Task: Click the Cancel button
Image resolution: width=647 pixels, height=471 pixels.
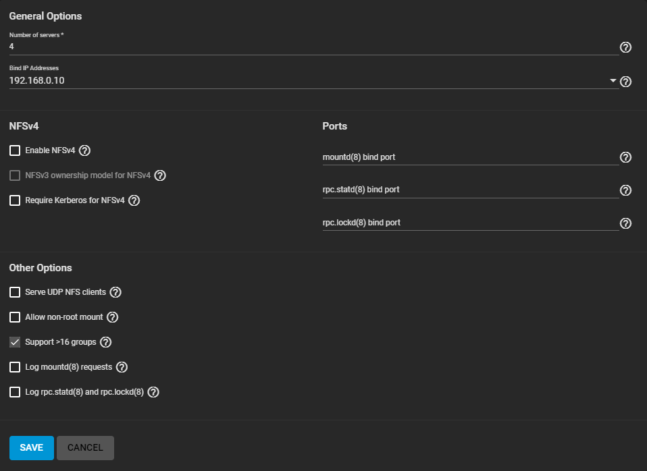Action: coord(85,447)
